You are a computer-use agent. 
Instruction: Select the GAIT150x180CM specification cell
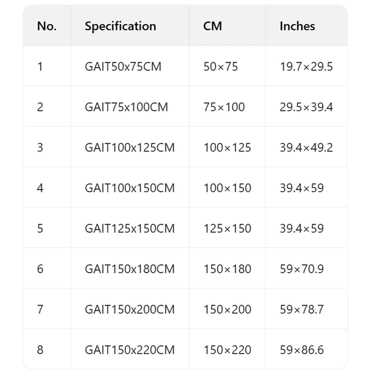(x=129, y=269)
